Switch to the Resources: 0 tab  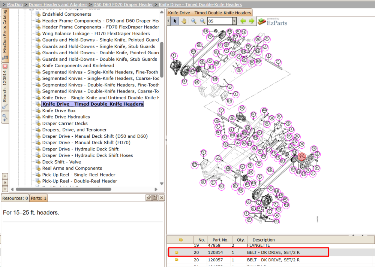15,198
